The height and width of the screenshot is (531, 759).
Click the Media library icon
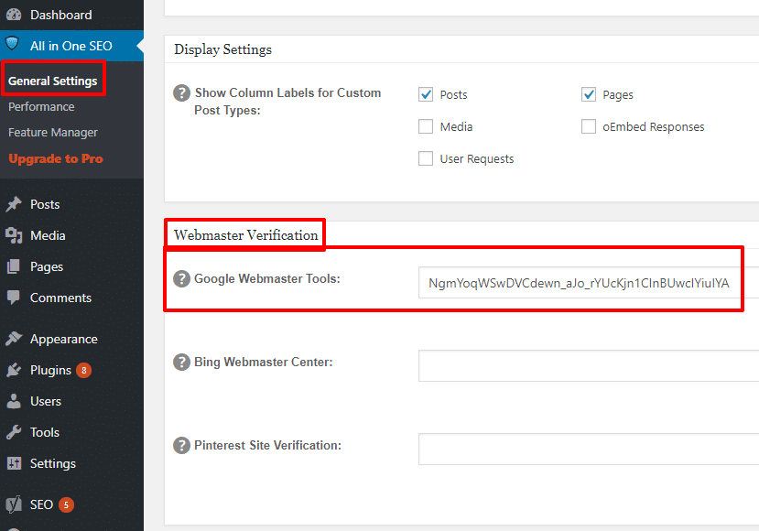click(14, 235)
